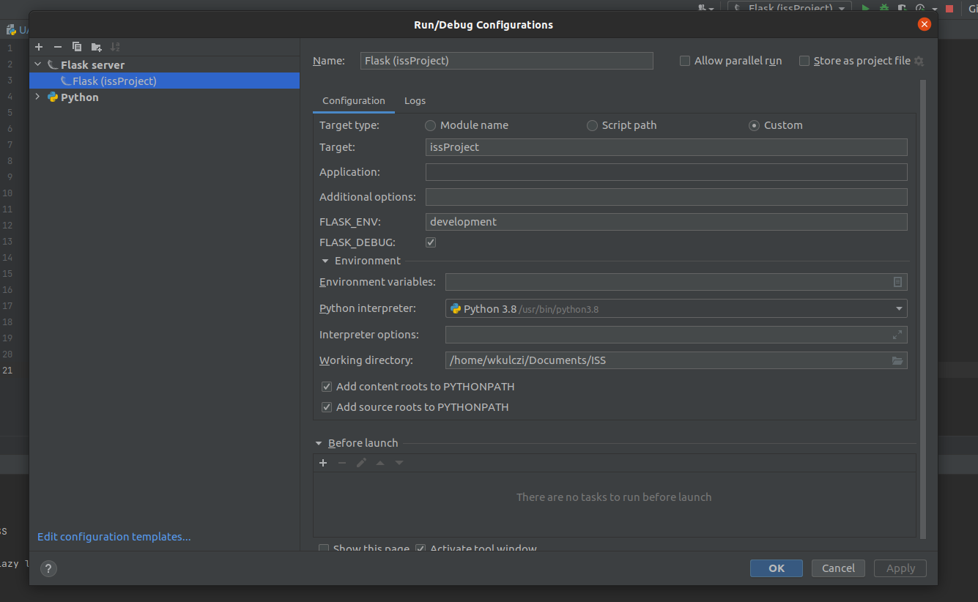Viewport: 978px width, 602px height.
Task: Focus the Name input field
Action: tap(507, 61)
